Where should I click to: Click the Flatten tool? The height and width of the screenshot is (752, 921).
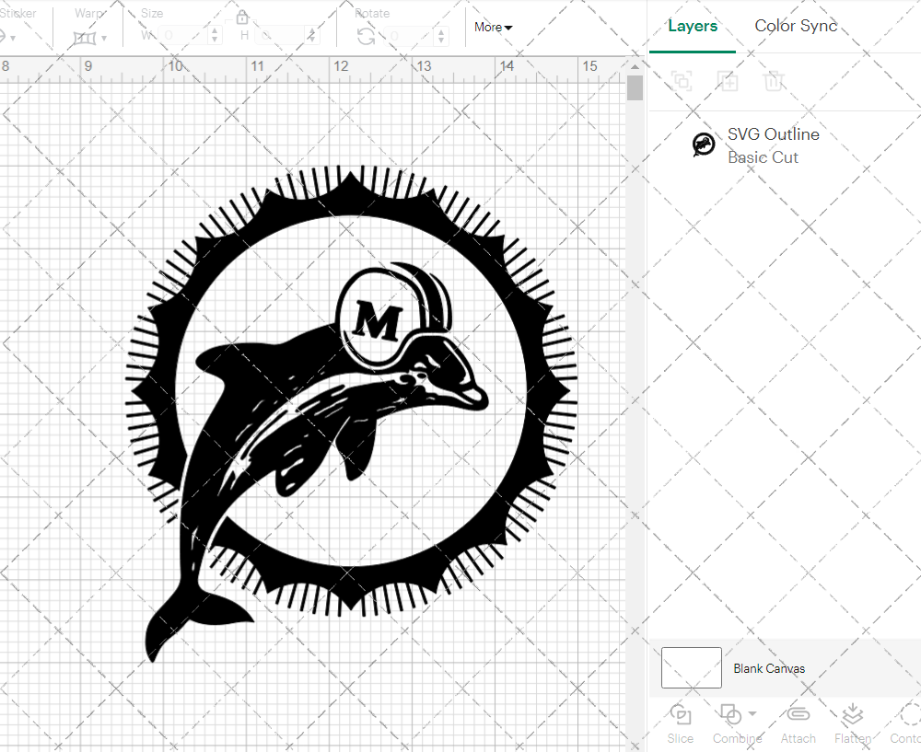tap(852, 723)
